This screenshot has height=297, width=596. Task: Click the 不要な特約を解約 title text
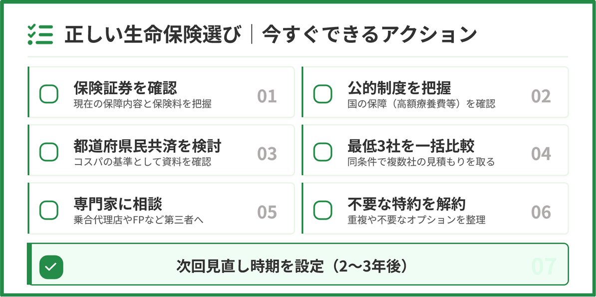(x=406, y=204)
